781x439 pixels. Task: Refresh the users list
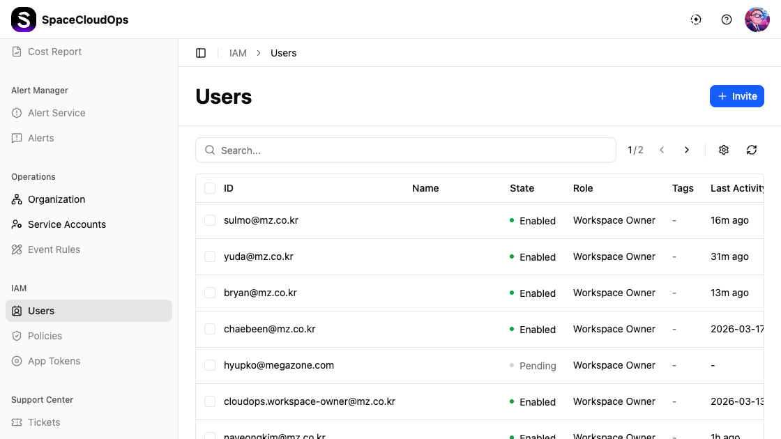click(x=752, y=150)
